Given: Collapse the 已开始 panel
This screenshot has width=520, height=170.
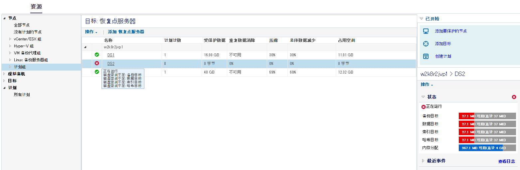Looking at the screenshot, I should point(422,19).
